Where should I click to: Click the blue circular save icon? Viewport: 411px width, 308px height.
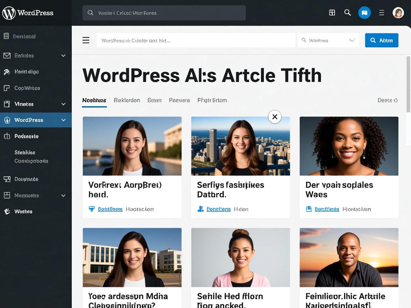(364, 13)
